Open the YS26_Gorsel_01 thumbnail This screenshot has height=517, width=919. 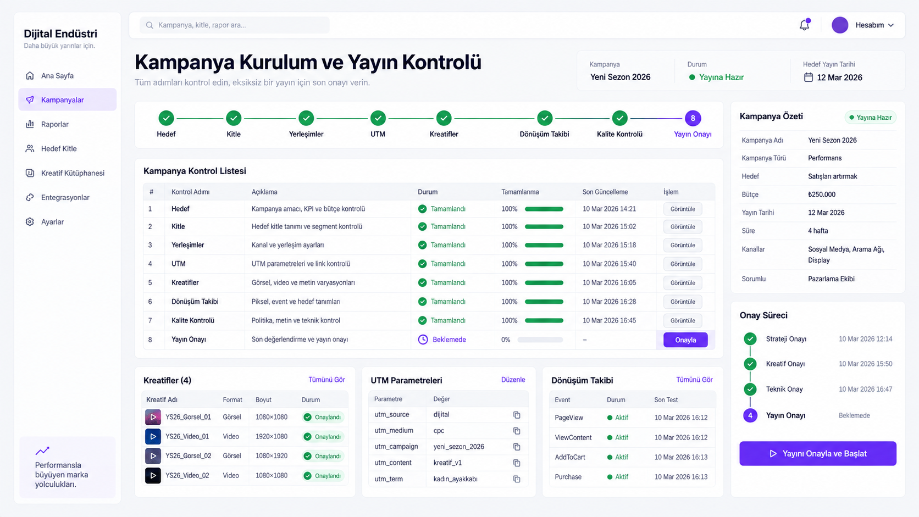pos(153,417)
